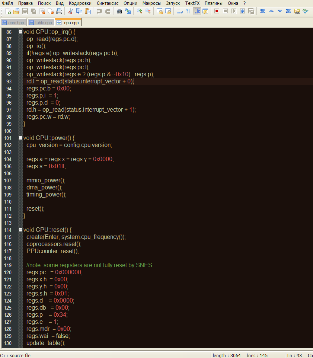The image size is (313, 358).
Task: Click the ABC spell check icon
Action: (x=306, y=11)
